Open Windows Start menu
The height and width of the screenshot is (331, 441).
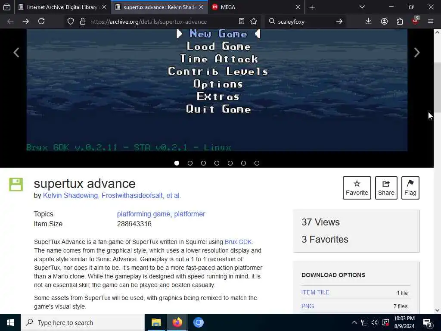[x=10, y=322]
